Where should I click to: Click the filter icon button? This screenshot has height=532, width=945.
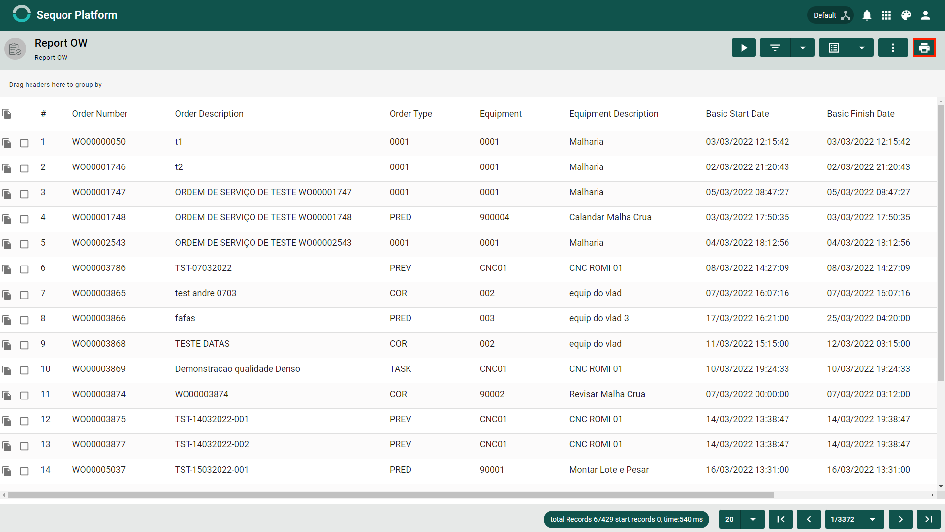click(x=775, y=48)
